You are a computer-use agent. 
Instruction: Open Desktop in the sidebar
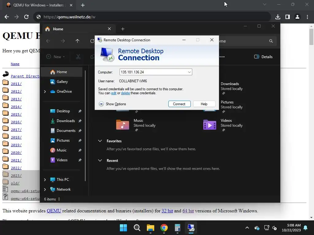[x=63, y=111]
